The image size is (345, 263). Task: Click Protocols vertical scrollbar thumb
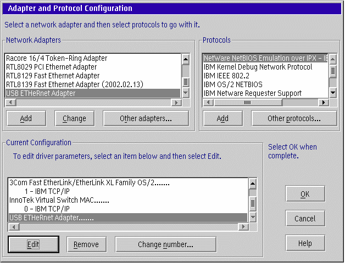tap(333, 71)
